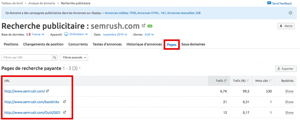Open external link icon for backlinks URL
The width and height of the screenshot is (300, 121).
click(x=64, y=102)
